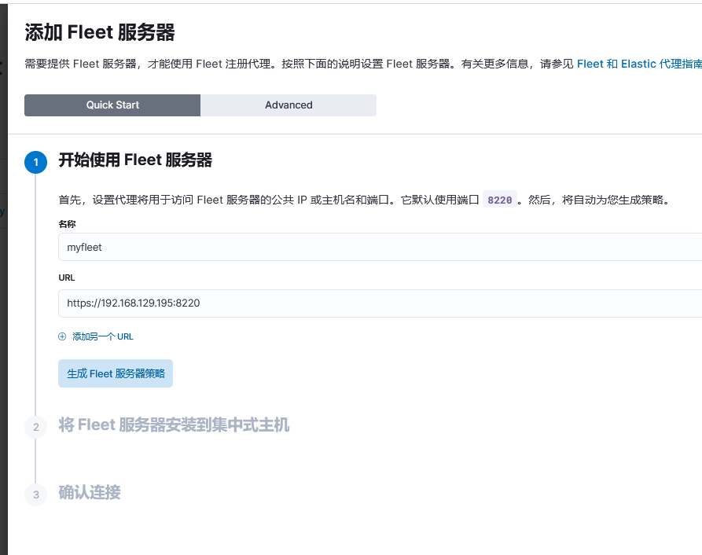
Task: Click the URL field label
Action: click(67, 277)
